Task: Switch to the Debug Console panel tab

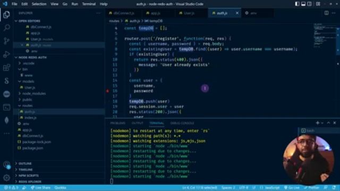Action: (182, 123)
